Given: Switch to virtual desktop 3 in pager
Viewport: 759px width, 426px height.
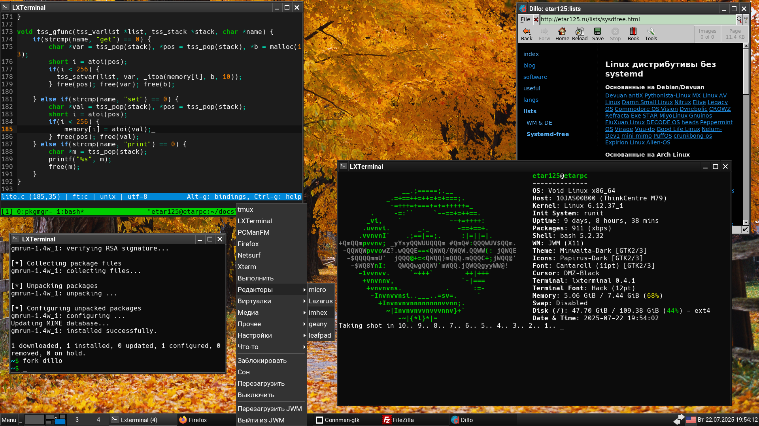Looking at the screenshot, I should tap(77, 420).
